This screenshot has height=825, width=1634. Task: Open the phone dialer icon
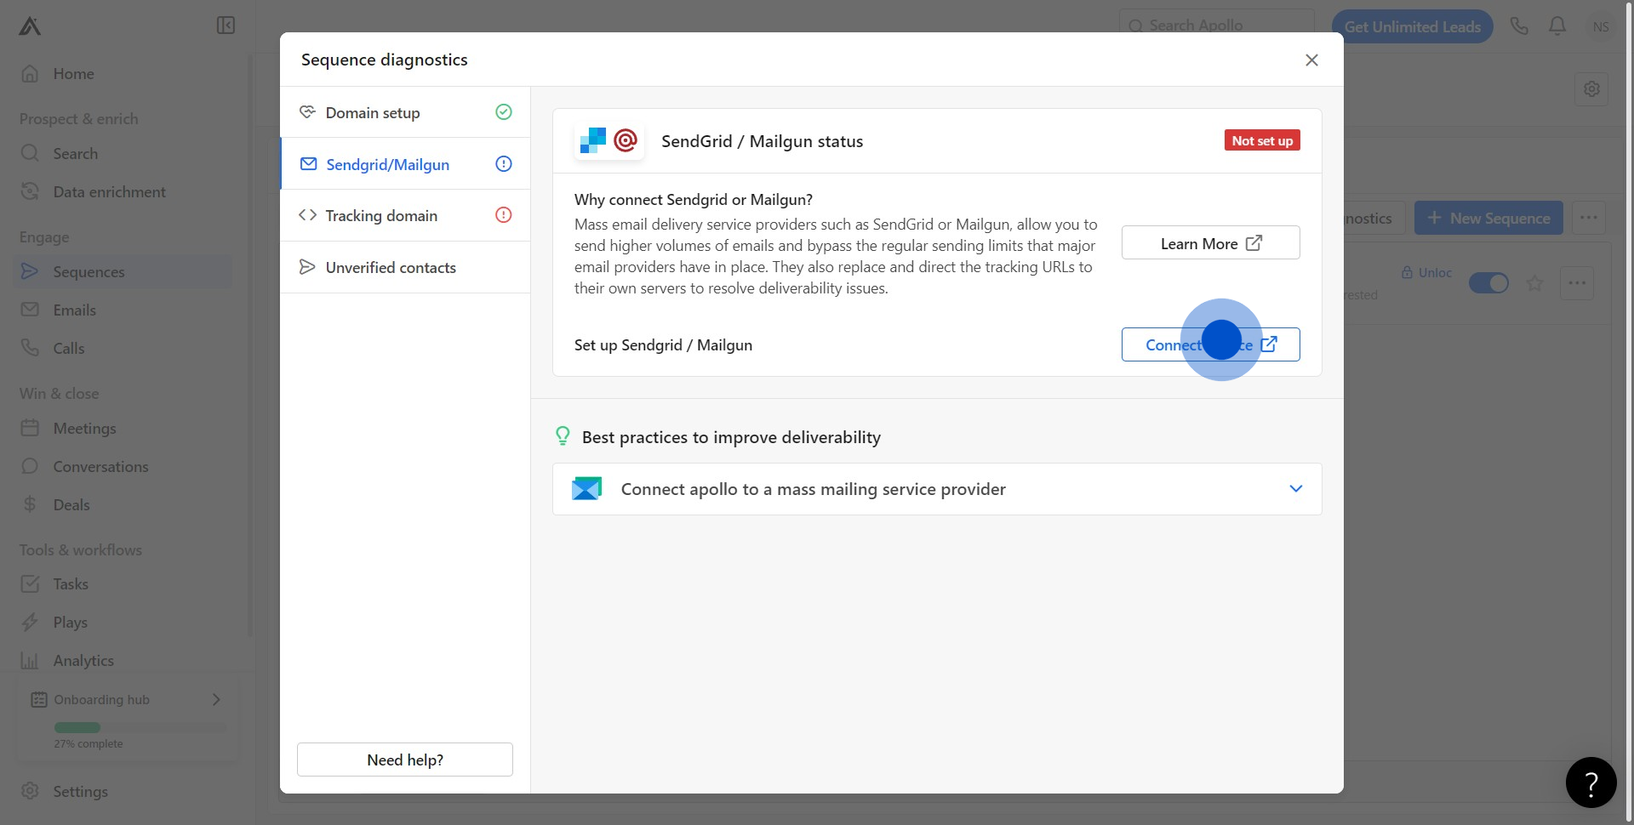(x=1519, y=26)
